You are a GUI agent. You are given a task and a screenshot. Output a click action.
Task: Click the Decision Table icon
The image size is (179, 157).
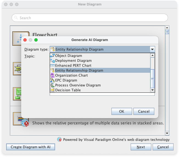(x=52, y=90)
